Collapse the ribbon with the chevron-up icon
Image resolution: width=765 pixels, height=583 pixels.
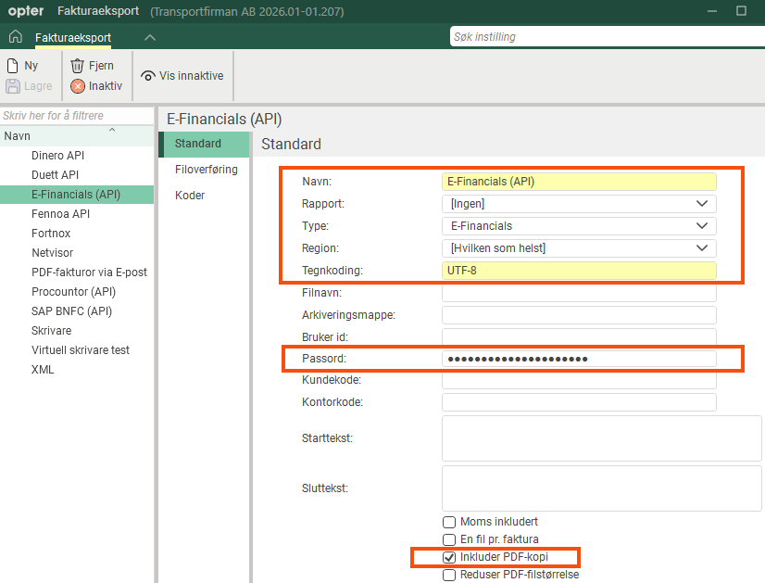click(x=150, y=38)
